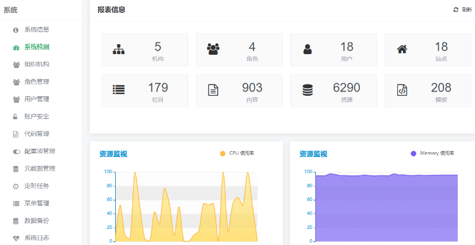Click the document icon on 内容 card

point(213,90)
